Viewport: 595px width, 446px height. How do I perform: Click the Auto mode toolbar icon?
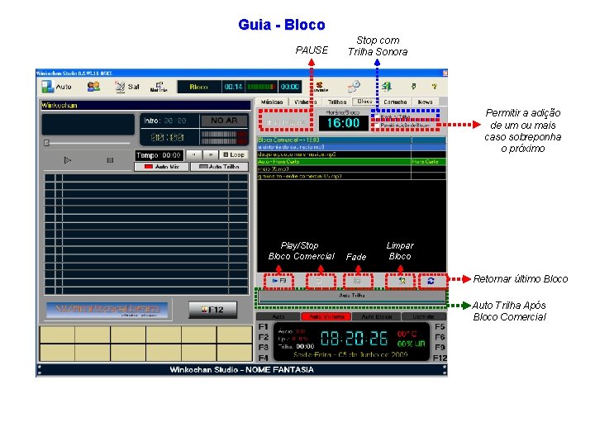point(56,87)
